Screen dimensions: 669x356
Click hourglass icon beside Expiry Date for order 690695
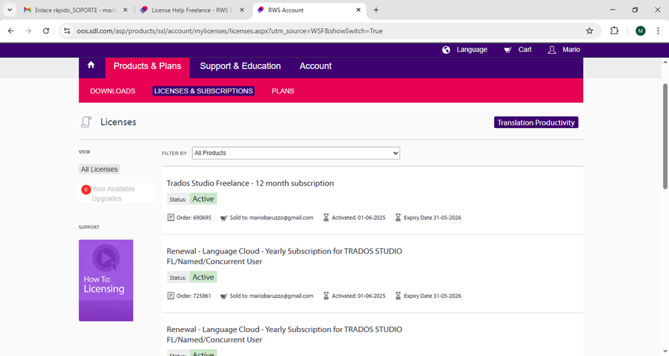(x=398, y=218)
